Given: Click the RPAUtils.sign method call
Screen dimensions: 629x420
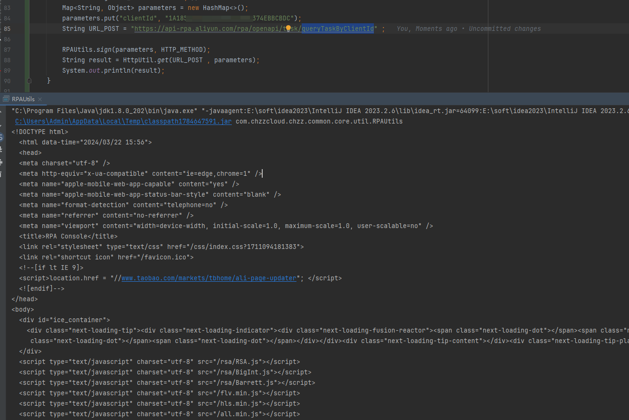Looking at the screenshot, I should click(x=86, y=50).
